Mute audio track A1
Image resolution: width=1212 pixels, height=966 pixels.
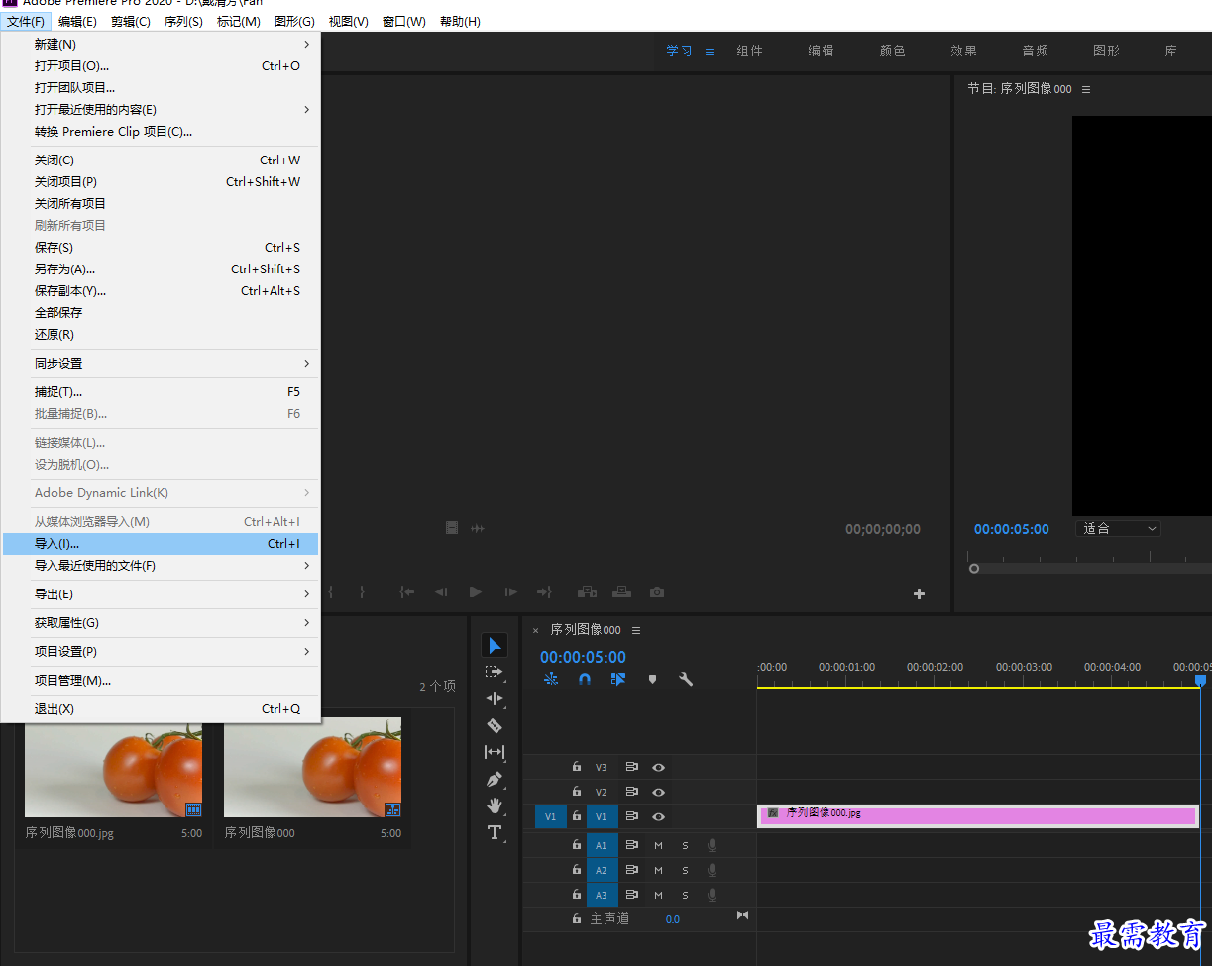tap(658, 845)
